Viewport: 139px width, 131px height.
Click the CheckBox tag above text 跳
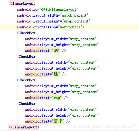point(26,57)
